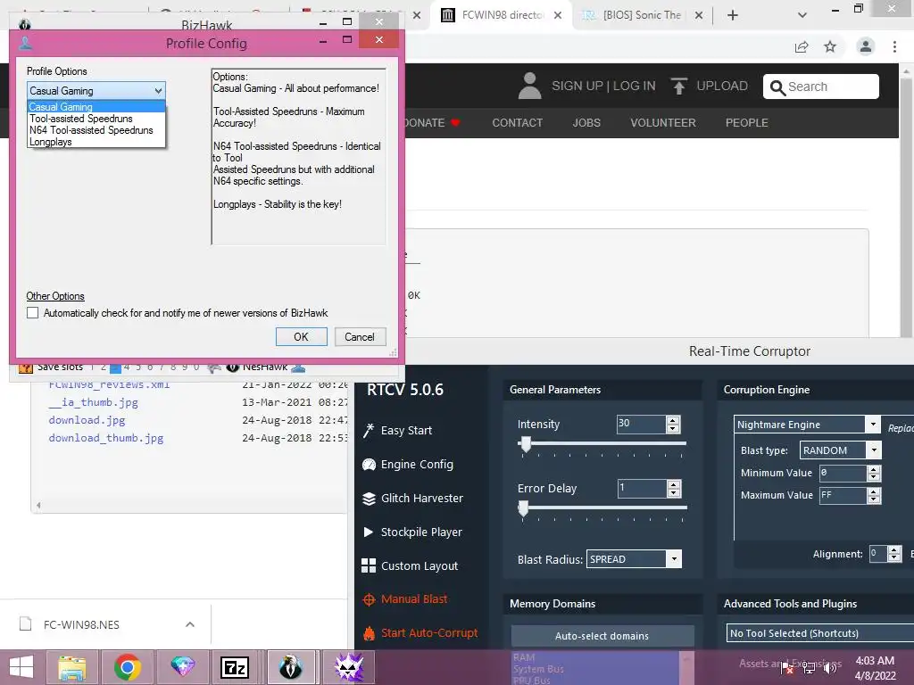914x685 pixels.
Task: Open the CONTACT nav menu item
Action: point(517,123)
